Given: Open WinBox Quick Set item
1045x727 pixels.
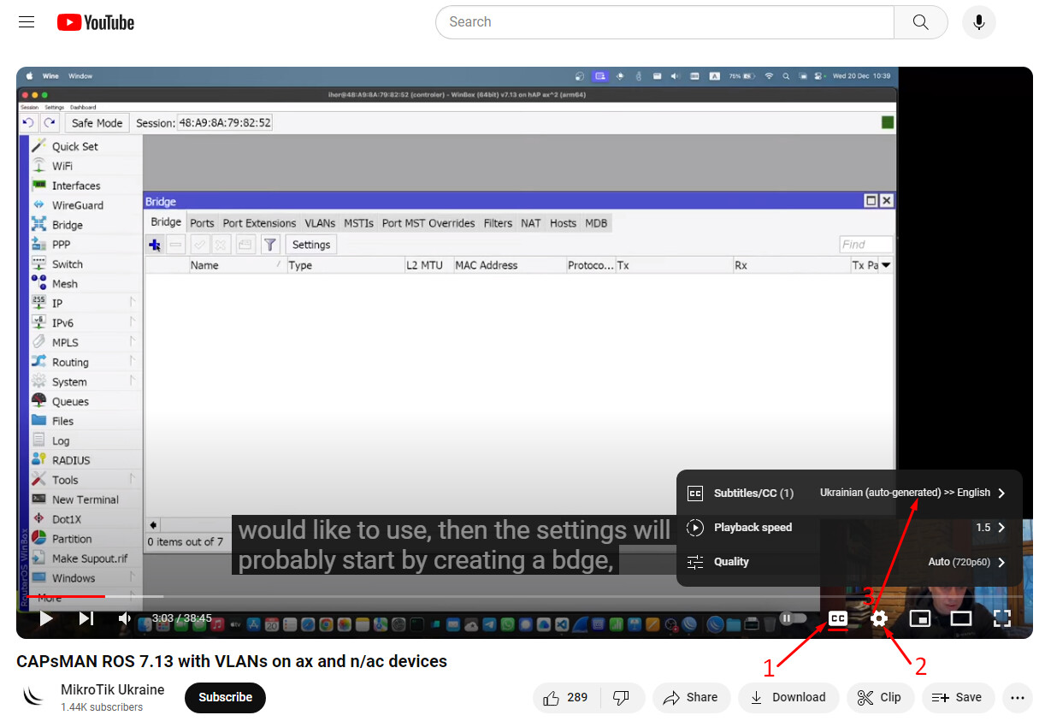Looking at the screenshot, I should pos(74,146).
